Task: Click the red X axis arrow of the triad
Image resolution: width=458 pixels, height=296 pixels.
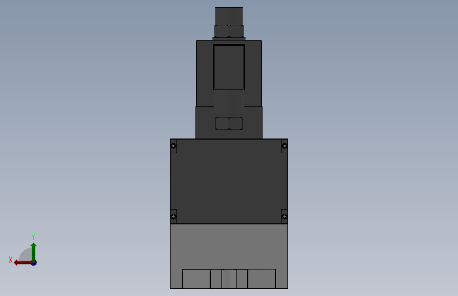Action: 23,263
